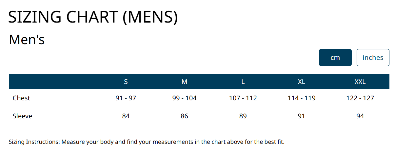Screen dimensions: 395x151
Task: Click chest value 107 - 112
Action: point(243,98)
